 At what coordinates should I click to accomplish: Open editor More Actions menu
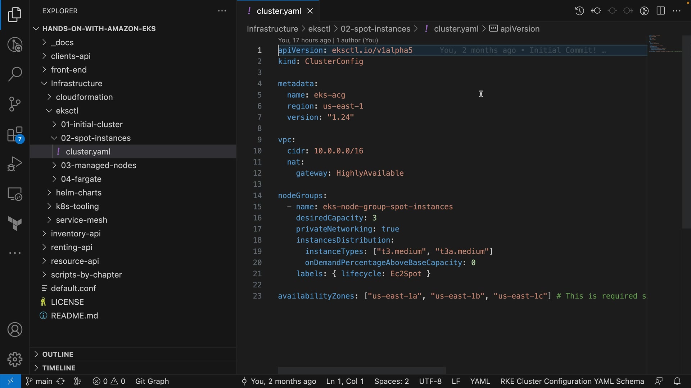tap(677, 11)
